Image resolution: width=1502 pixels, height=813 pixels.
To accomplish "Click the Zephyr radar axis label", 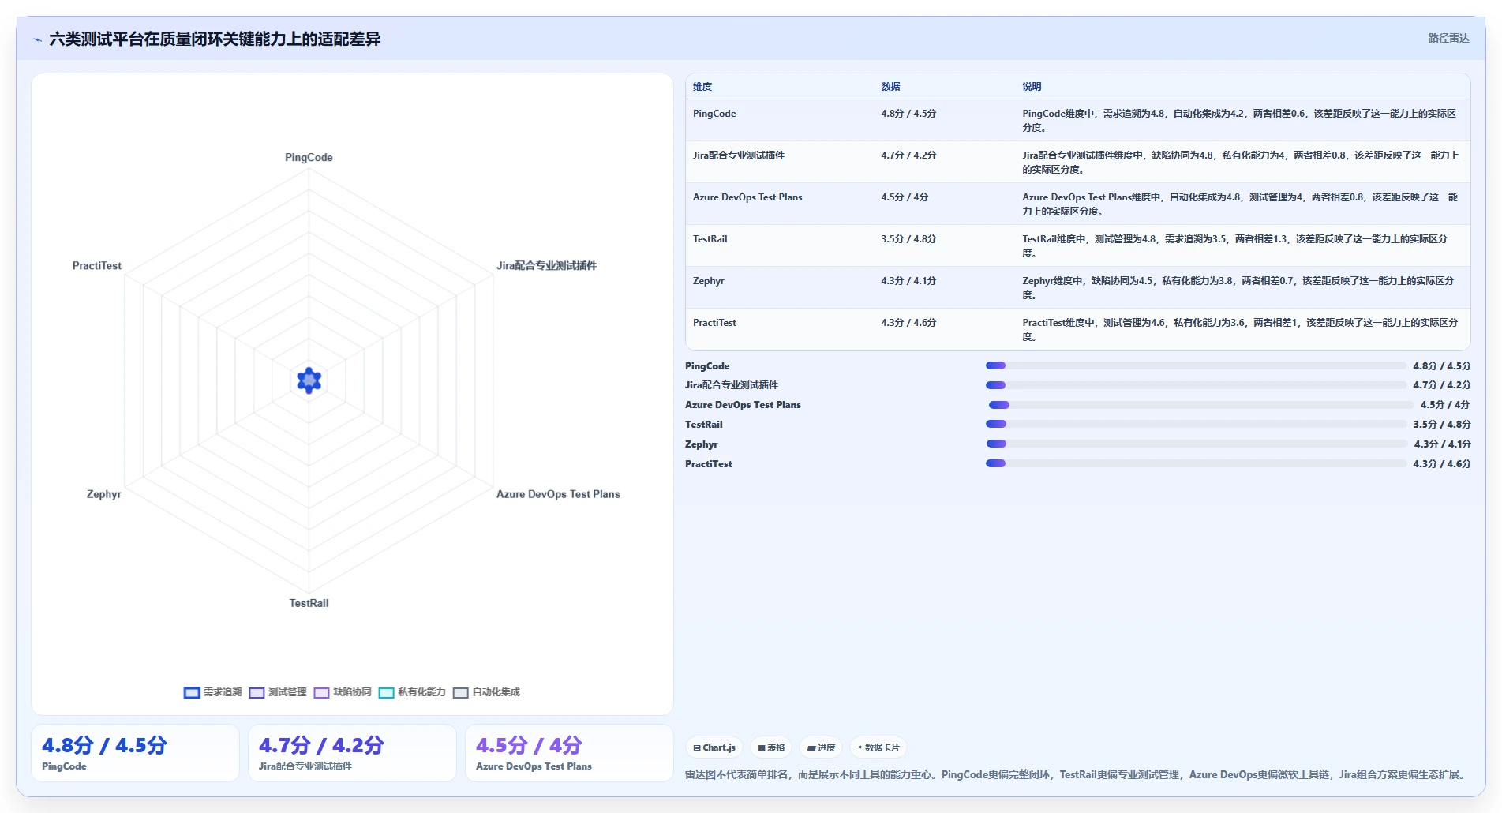I will [104, 494].
